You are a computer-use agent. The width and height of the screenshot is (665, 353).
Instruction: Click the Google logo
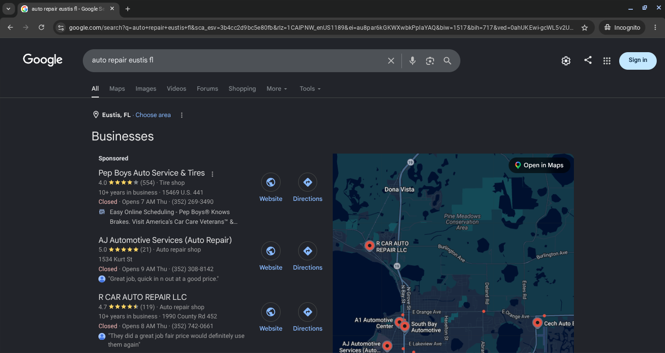pos(43,60)
